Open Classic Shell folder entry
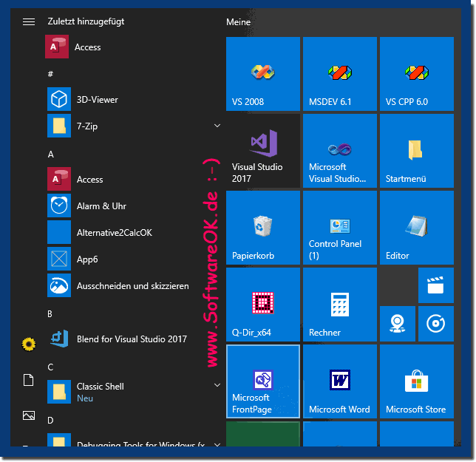 click(134, 392)
